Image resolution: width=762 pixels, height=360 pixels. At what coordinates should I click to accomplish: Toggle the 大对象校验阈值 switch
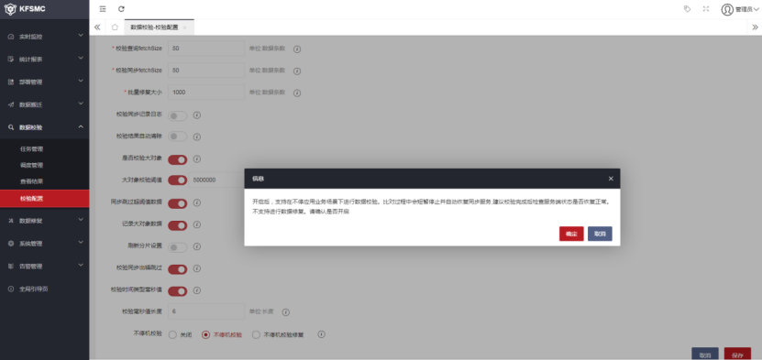177,180
